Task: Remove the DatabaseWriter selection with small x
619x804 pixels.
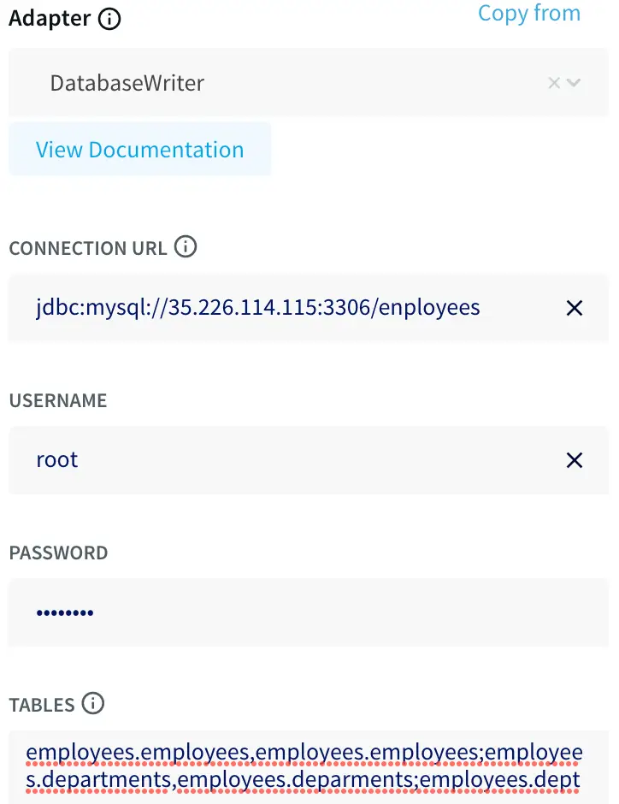Action: (x=554, y=83)
